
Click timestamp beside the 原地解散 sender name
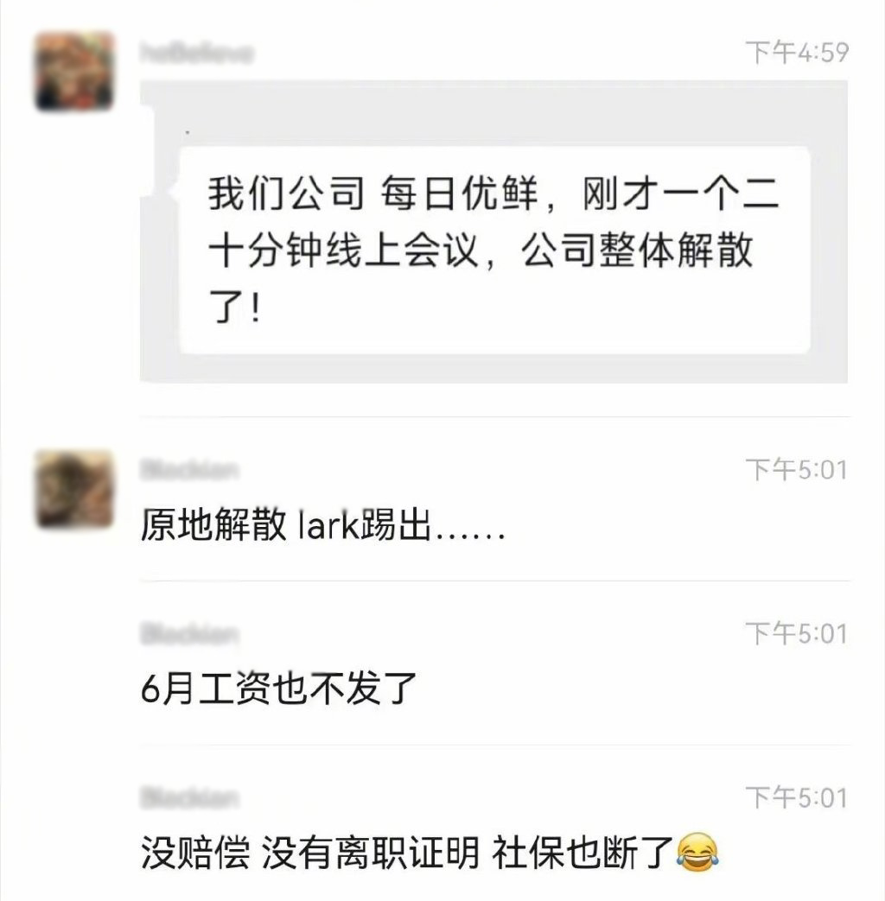[x=797, y=470]
